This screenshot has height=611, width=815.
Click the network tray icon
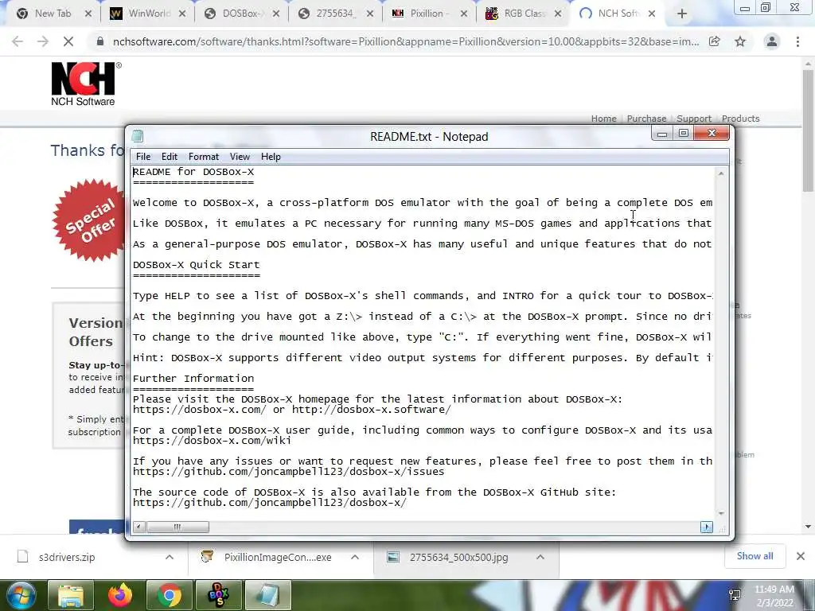tap(735, 595)
